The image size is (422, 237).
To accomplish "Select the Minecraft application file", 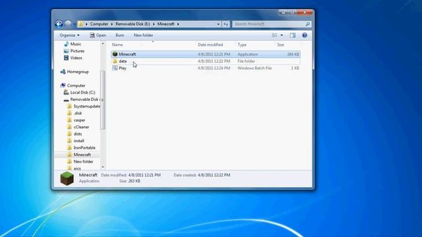I will (x=206, y=54).
